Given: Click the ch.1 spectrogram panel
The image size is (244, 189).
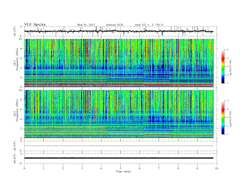Looking at the screenshot, I should click(x=119, y=63).
